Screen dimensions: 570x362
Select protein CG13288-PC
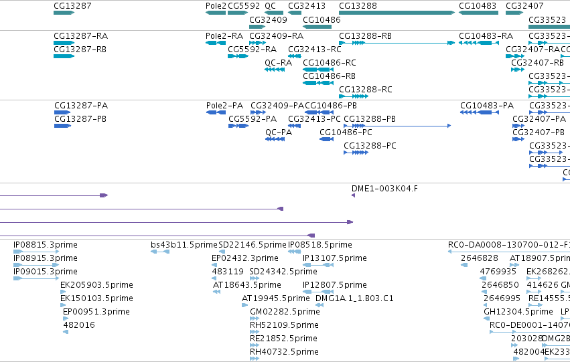pyautogui.click(x=356, y=153)
